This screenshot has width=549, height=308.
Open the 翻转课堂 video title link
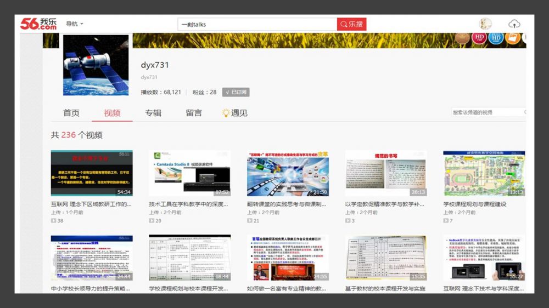(x=286, y=204)
